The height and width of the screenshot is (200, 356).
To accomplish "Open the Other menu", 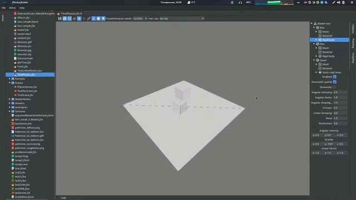I will pos(12,8).
